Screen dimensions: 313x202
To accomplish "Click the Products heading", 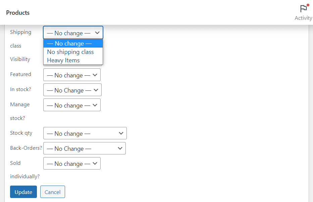I will (17, 12).
